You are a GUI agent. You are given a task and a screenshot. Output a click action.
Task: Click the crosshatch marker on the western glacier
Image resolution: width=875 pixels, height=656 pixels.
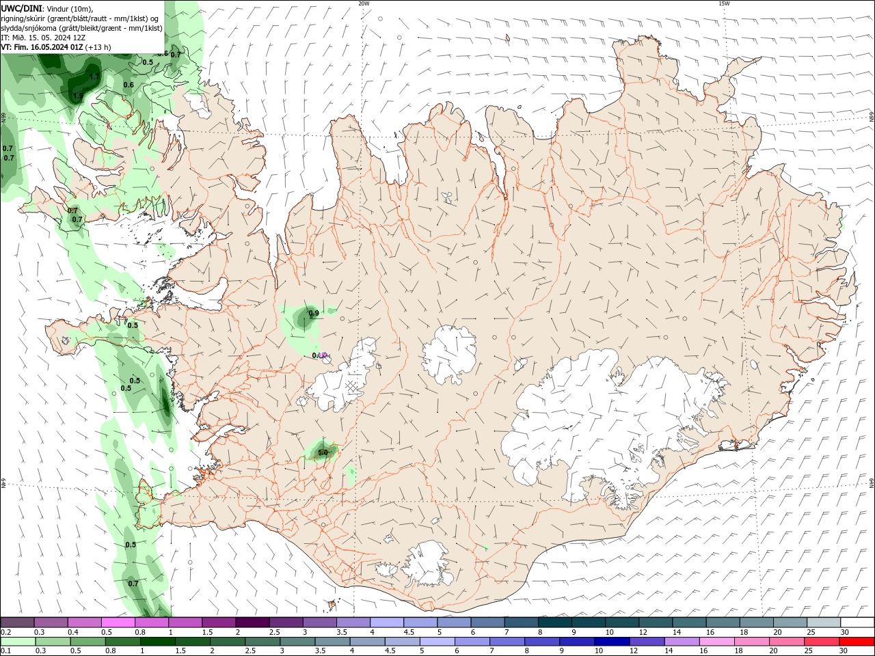(x=352, y=386)
